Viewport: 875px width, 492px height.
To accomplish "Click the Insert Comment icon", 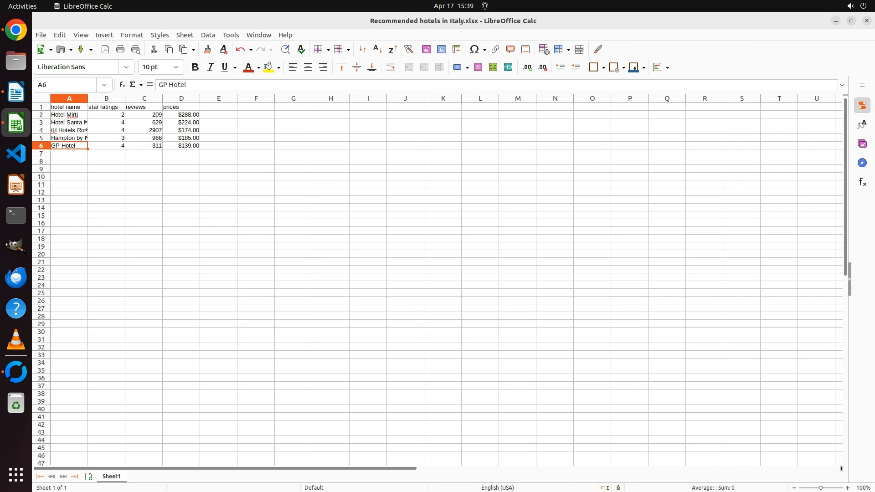I will coord(510,49).
